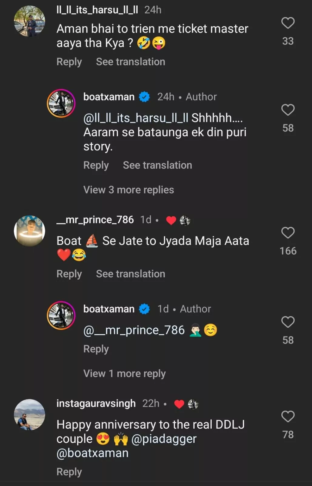Image resolution: width=312 pixels, height=486 pixels.
Task: Like boatxaman's 'Shhhhh' reply
Action: click(288, 110)
